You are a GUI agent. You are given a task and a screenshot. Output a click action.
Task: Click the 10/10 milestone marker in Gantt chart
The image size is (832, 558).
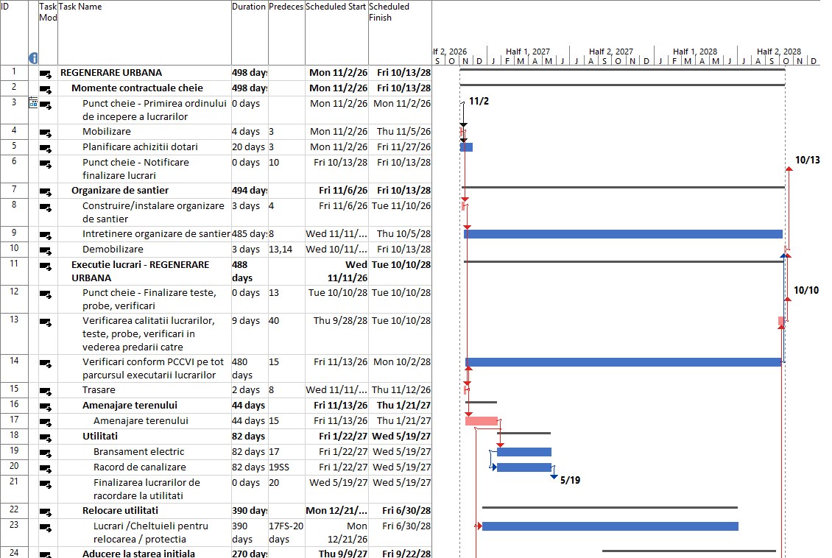pyautogui.click(x=788, y=300)
